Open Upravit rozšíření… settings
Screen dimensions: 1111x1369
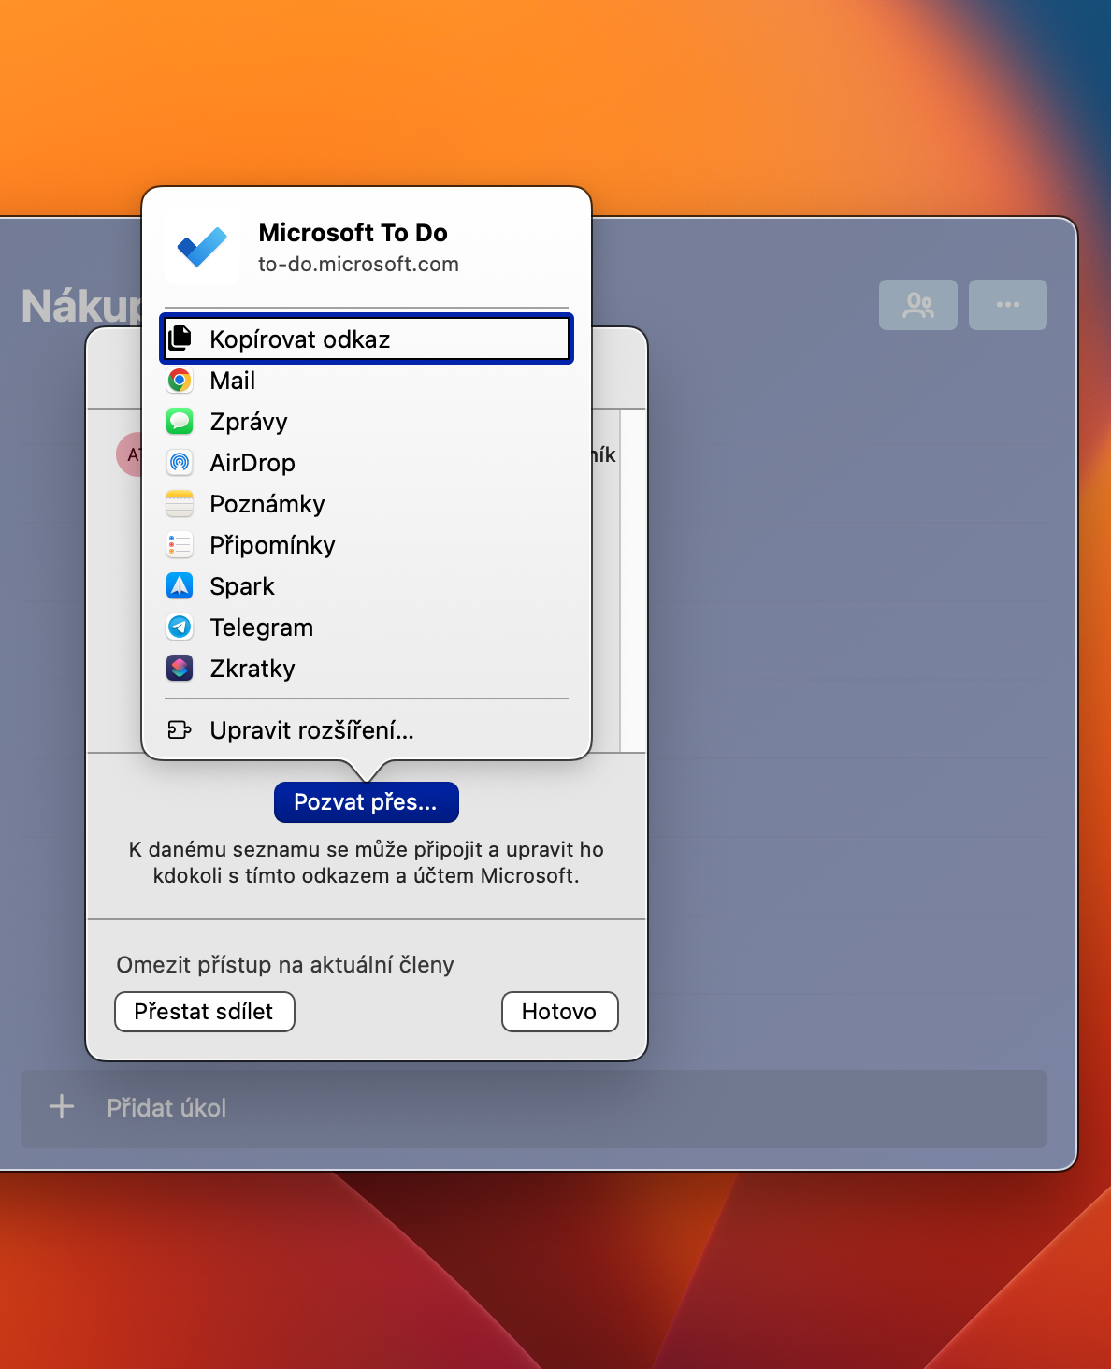367,730
